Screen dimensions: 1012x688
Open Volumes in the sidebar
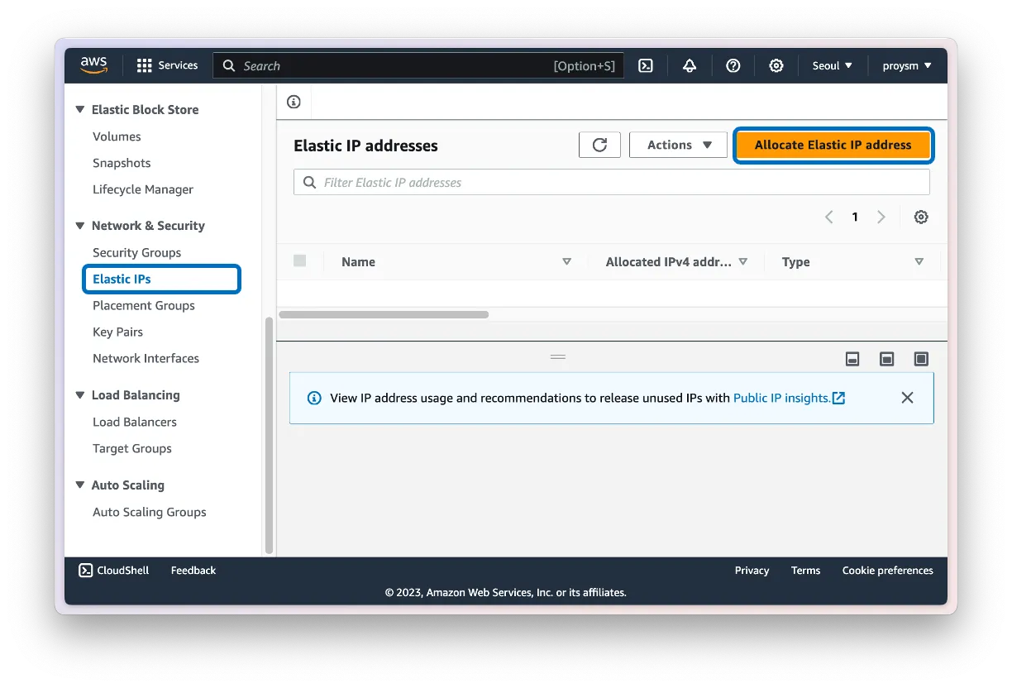click(x=117, y=136)
